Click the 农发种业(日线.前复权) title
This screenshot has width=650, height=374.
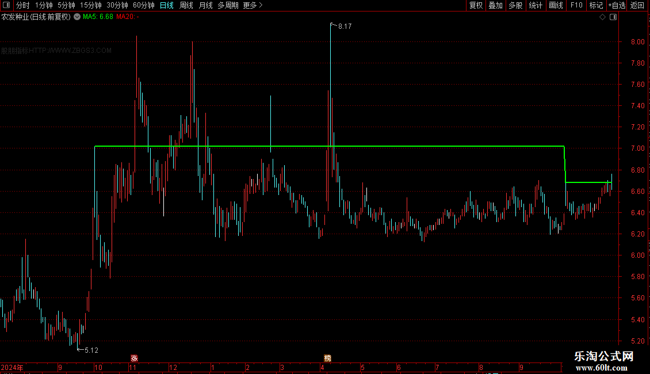pos(36,17)
